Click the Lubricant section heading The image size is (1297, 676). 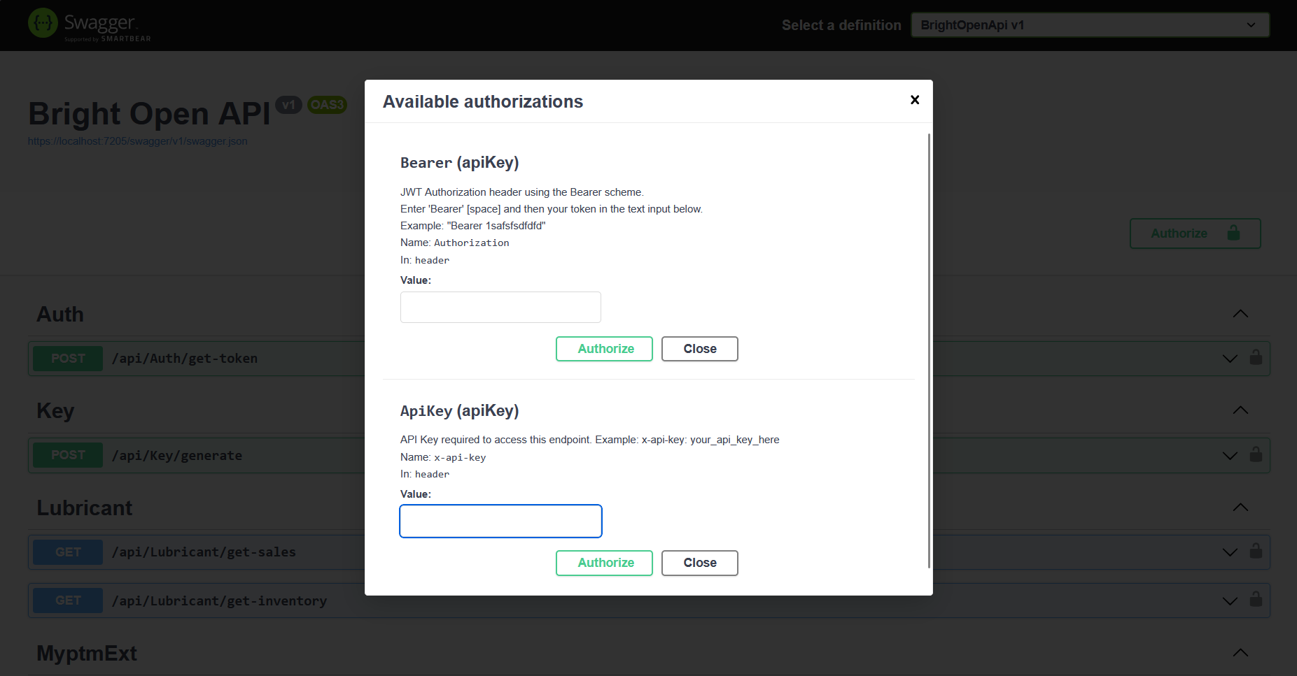[85, 508]
